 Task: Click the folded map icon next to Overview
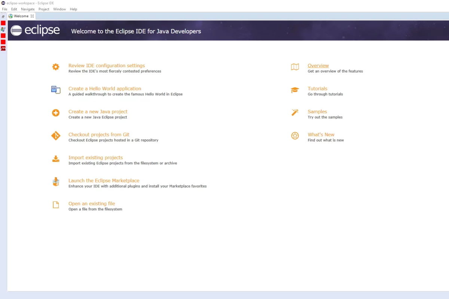[x=295, y=67]
